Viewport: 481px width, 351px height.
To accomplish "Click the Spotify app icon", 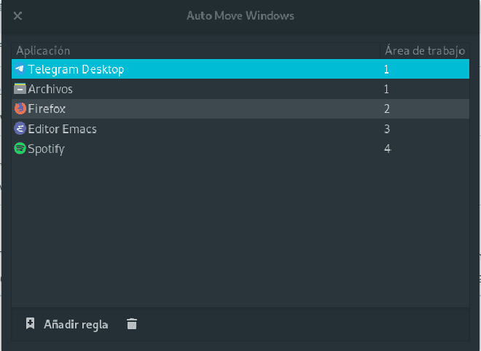I will pos(20,149).
